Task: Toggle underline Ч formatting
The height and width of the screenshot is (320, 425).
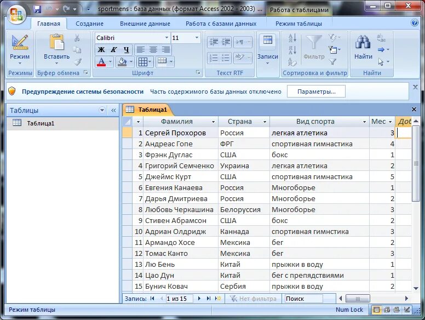Action: point(127,50)
